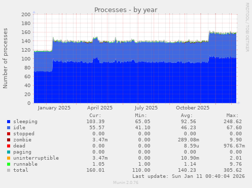This screenshot has height=188, width=252.
Task: Click zombie maximum value 9.90
Action: (x=236, y=140)
